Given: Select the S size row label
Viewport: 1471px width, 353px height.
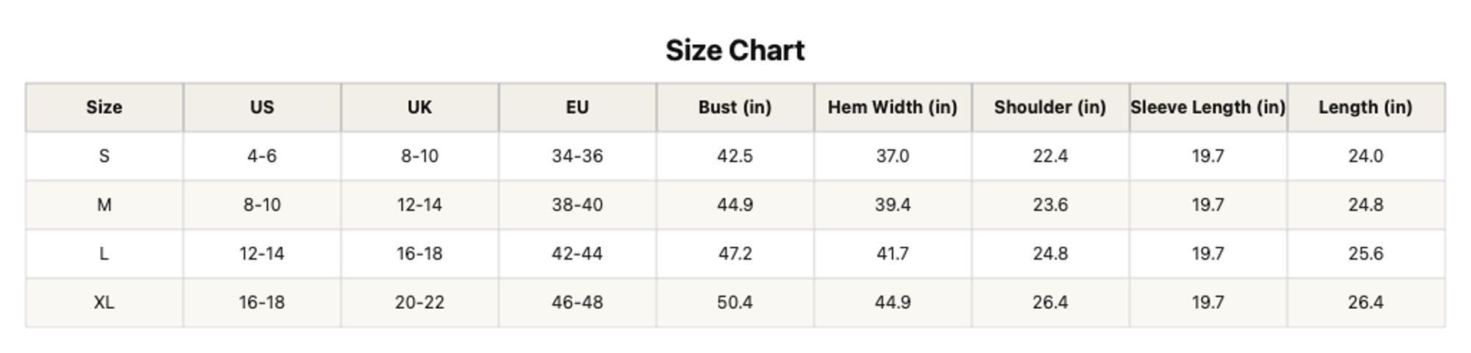Looking at the screenshot, I should coord(104,156).
